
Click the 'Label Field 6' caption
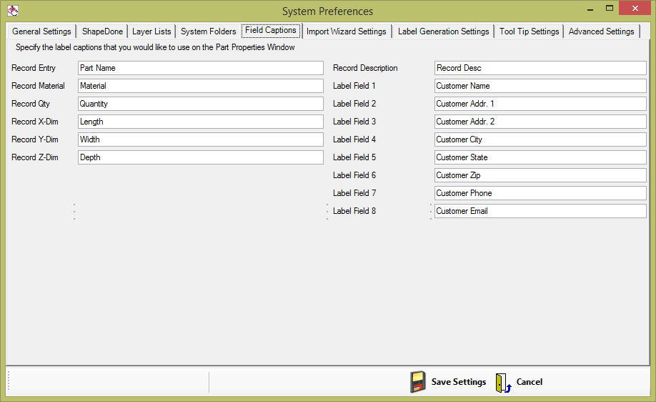tap(354, 175)
